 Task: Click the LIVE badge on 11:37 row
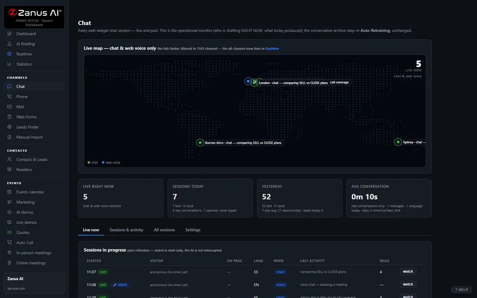103,272
